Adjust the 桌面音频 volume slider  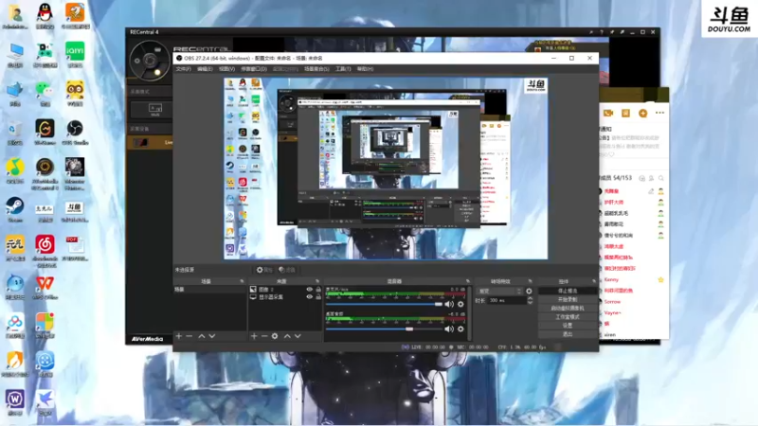click(x=384, y=328)
